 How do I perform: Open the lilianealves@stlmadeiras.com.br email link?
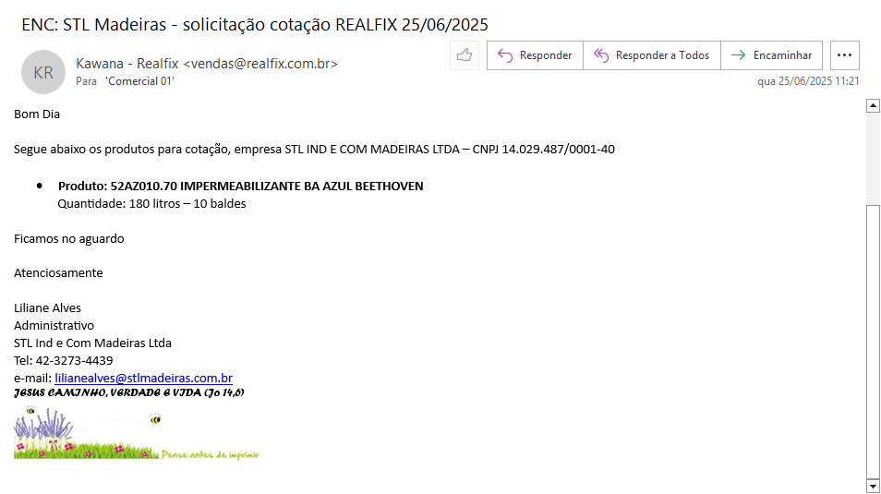tap(143, 379)
